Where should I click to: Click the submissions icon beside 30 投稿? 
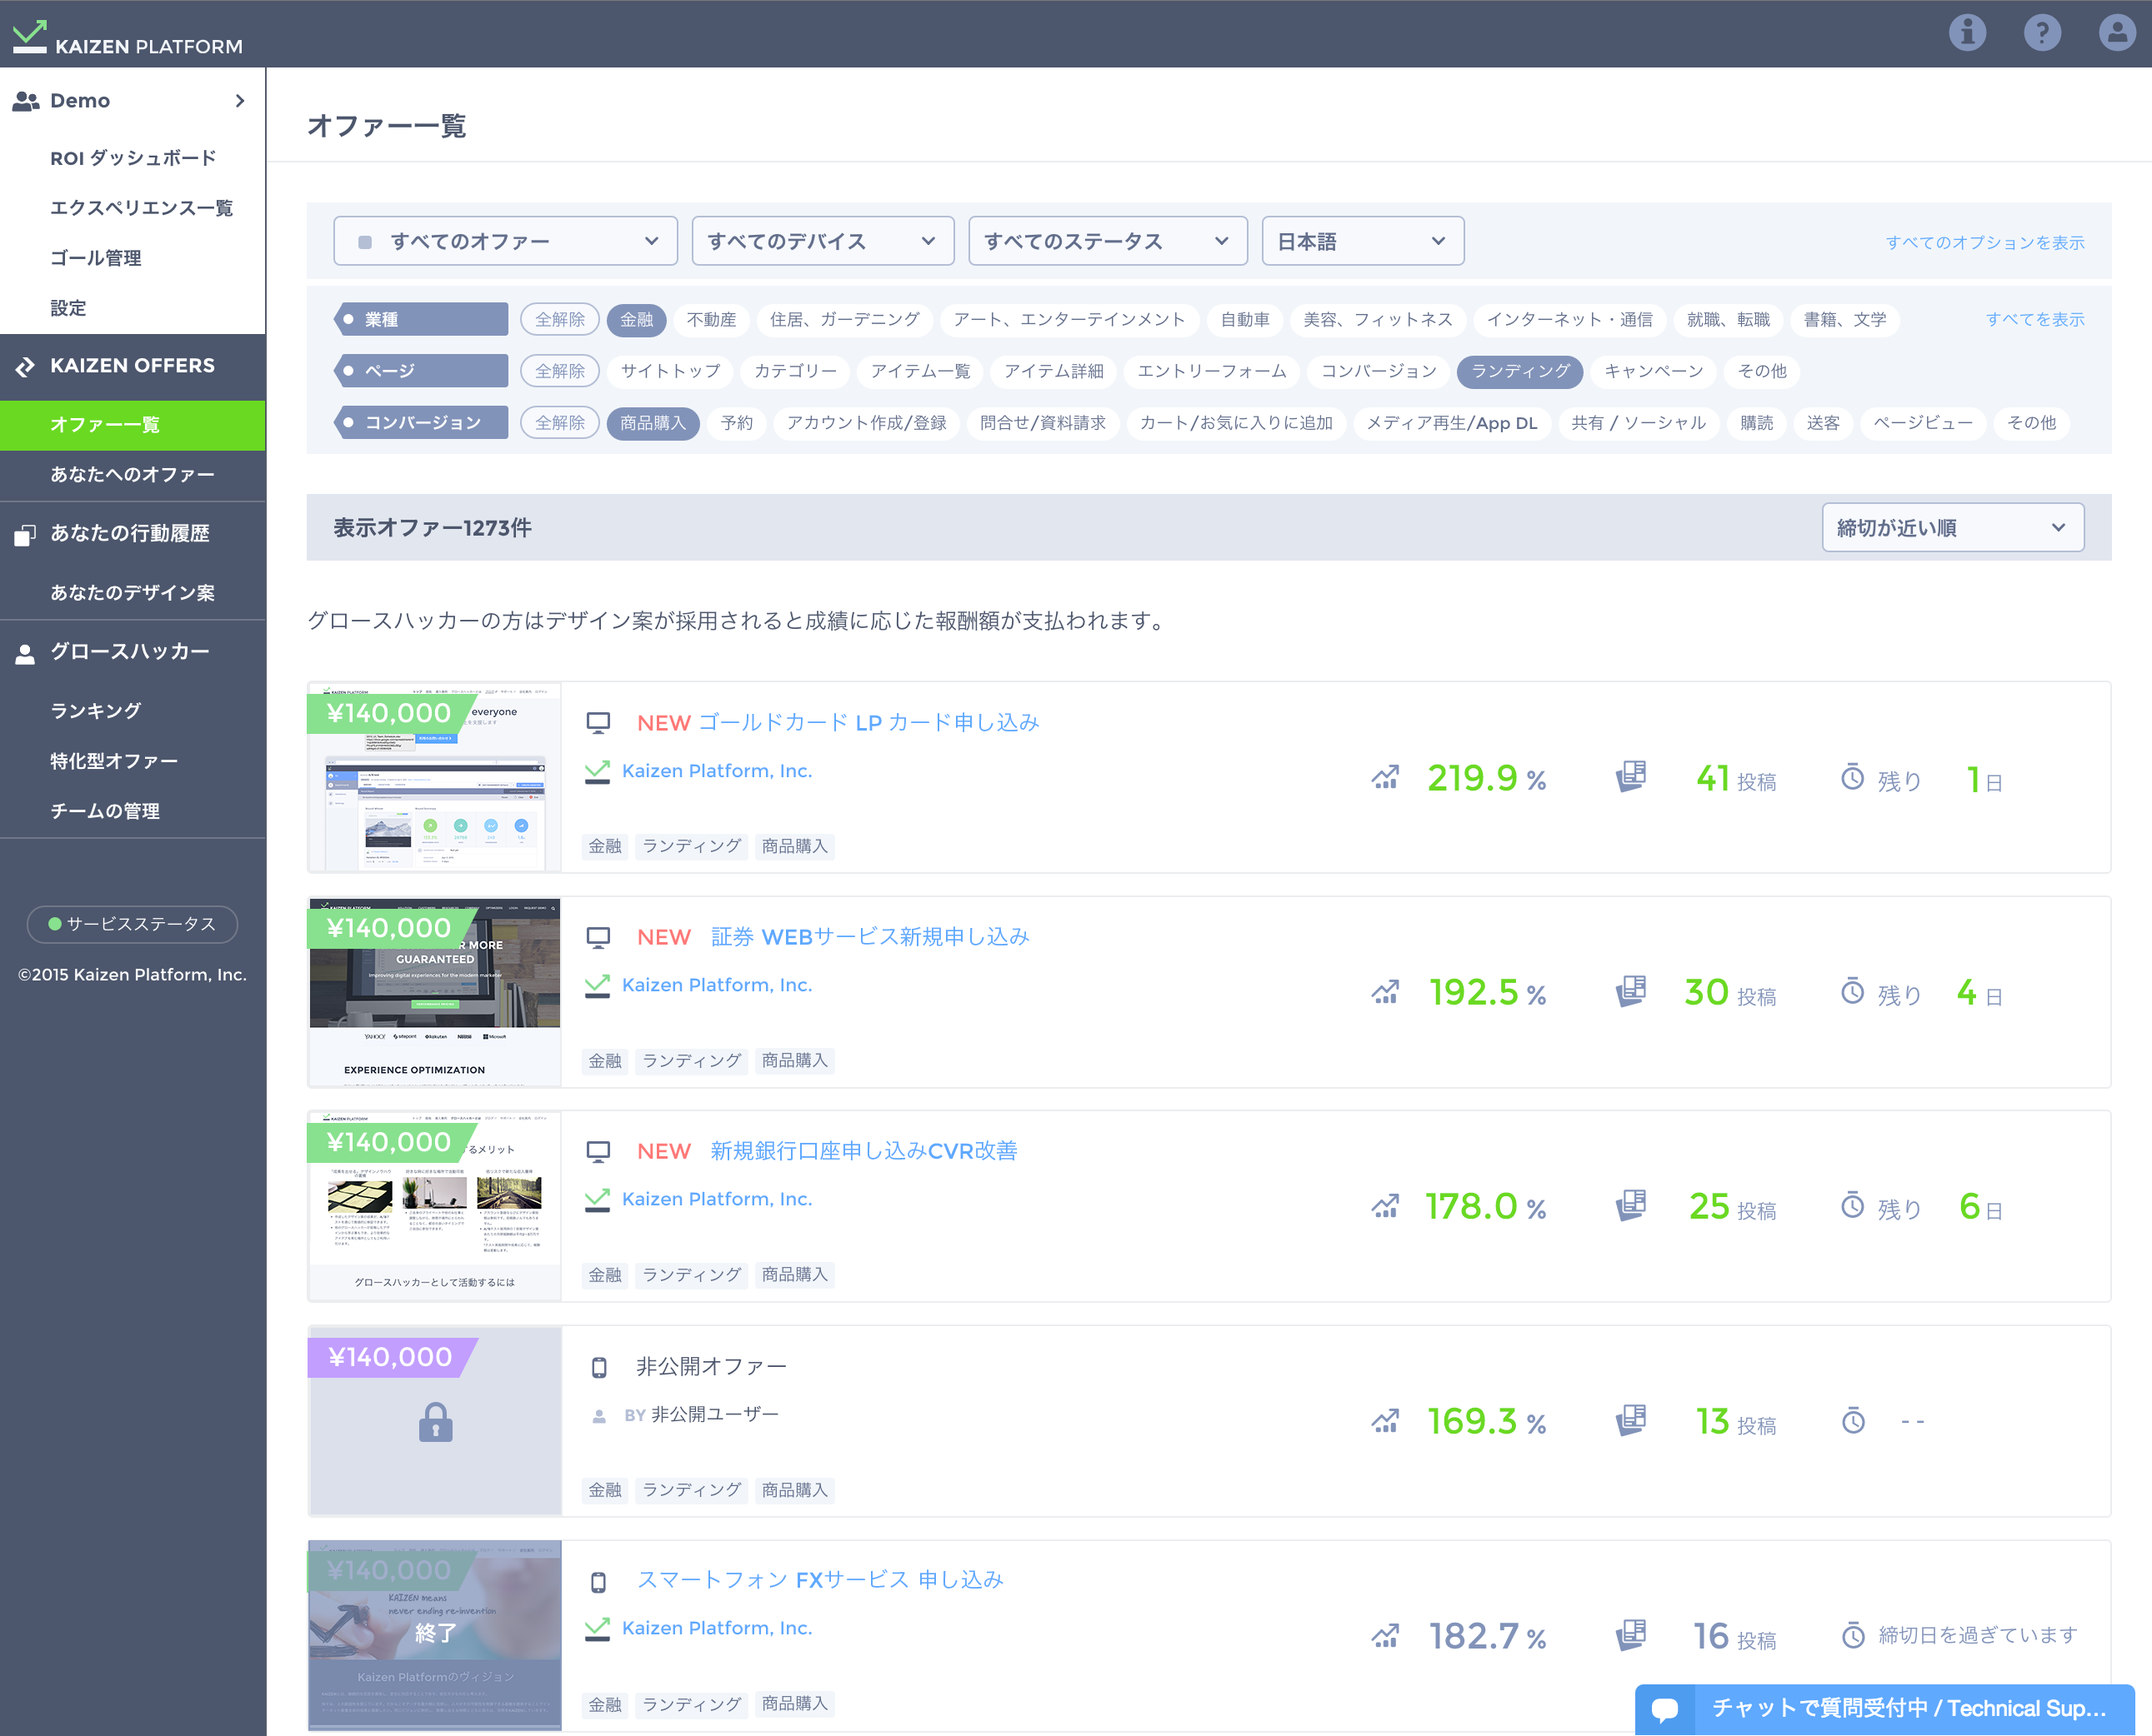[x=1631, y=991]
